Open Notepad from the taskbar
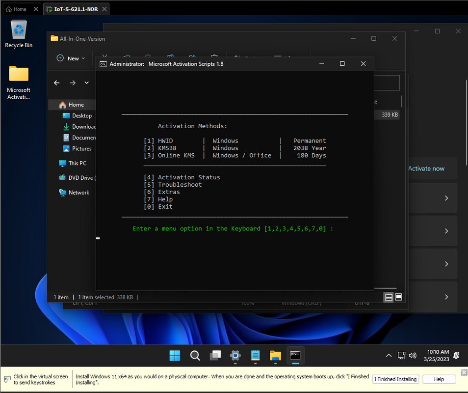The image size is (468, 393). coord(255,356)
